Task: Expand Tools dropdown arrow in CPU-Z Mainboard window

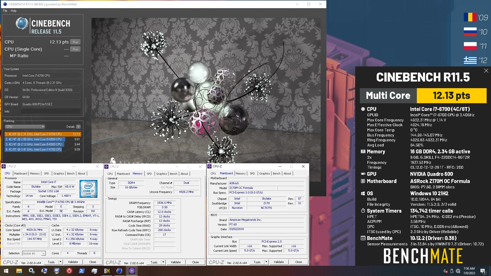Action: (x=266, y=262)
